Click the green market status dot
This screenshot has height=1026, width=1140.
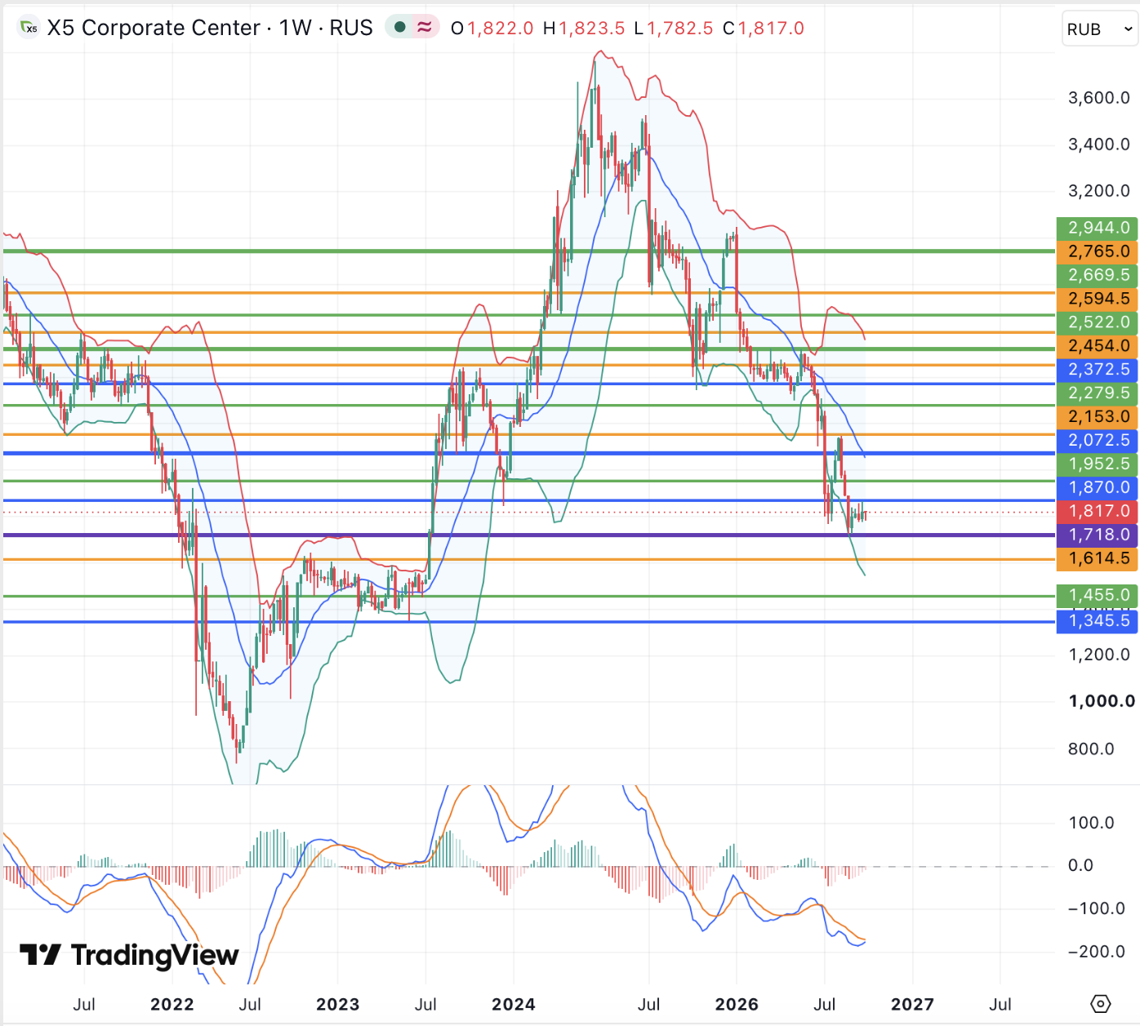pos(400,27)
